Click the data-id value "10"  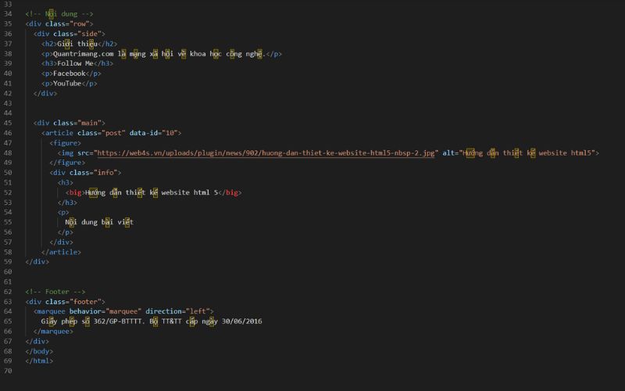[171, 133]
